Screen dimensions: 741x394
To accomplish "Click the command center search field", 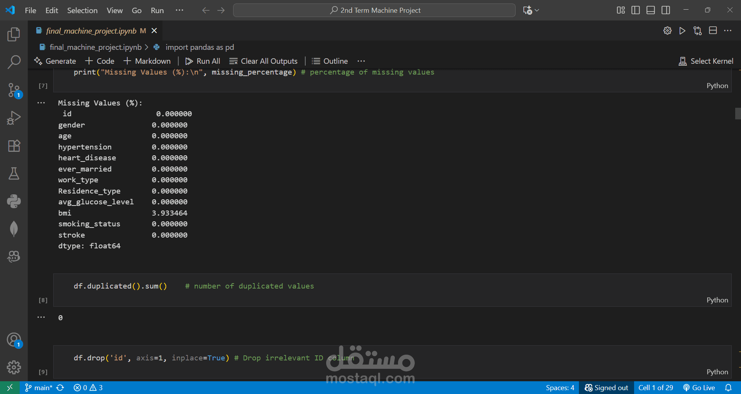I will click(x=374, y=10).
